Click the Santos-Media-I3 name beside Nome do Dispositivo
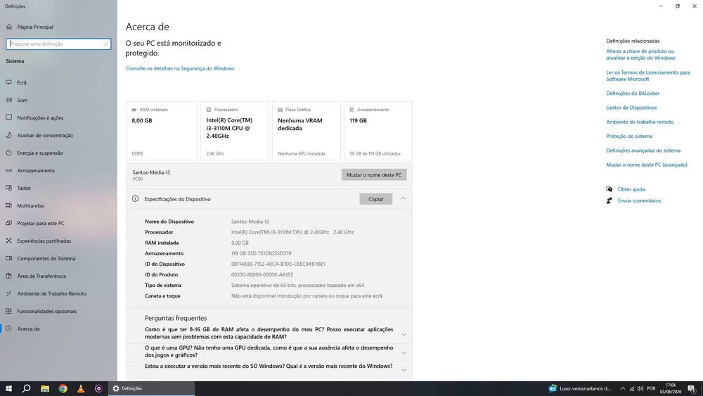 tap(250, 222)
